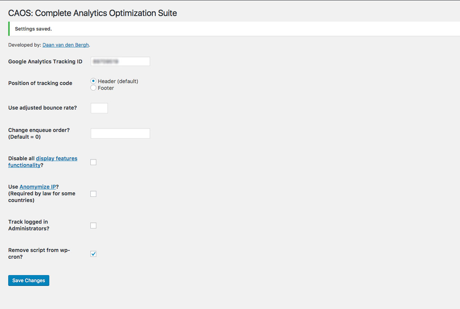Screen dimensions: 460x309
Task: Click the Google Analytics Tracking ID field
Action: [x=120, y=62]
